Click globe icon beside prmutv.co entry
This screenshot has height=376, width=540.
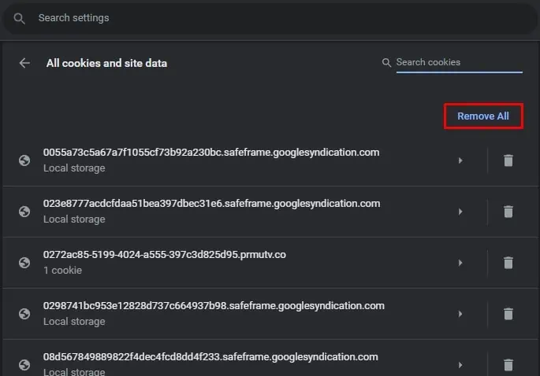(x=24, y=263)
